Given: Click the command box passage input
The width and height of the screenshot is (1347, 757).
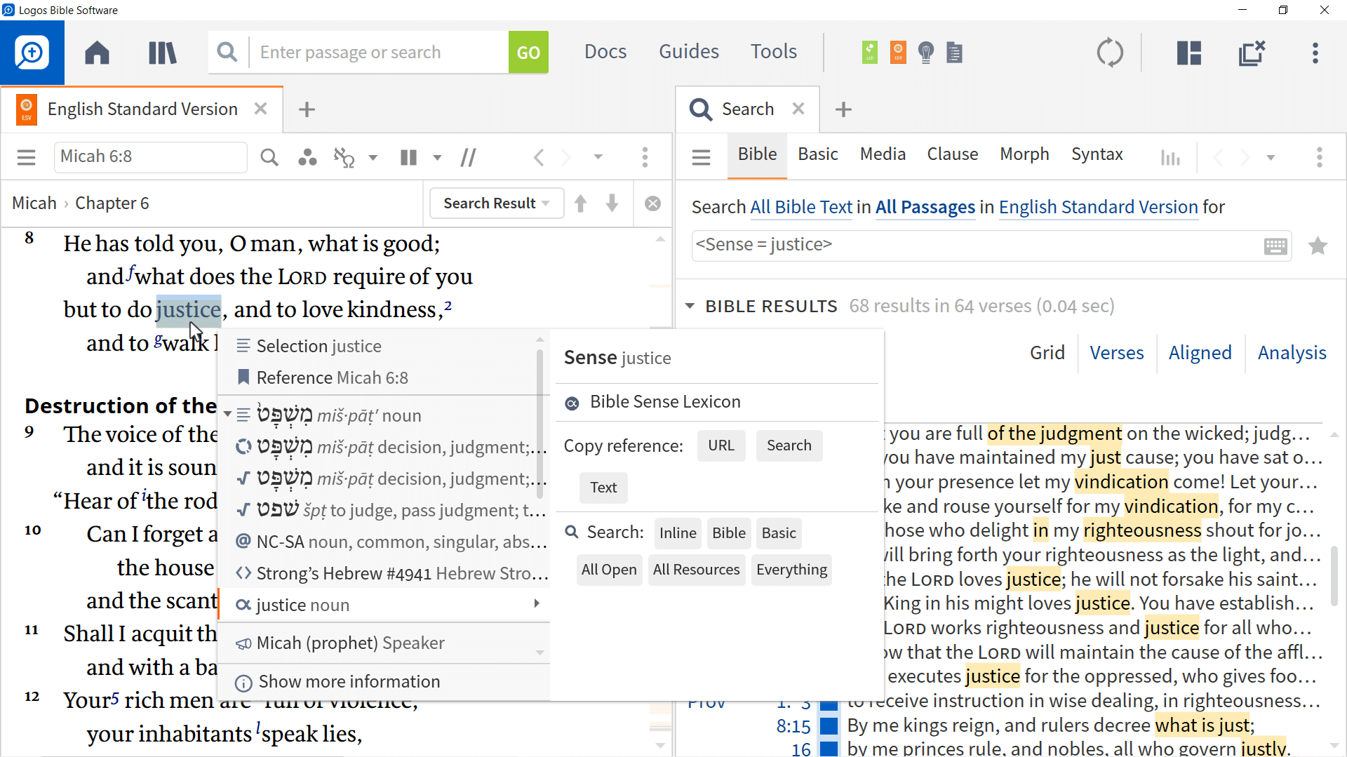Looking at the screenshot, I should 380,52.
